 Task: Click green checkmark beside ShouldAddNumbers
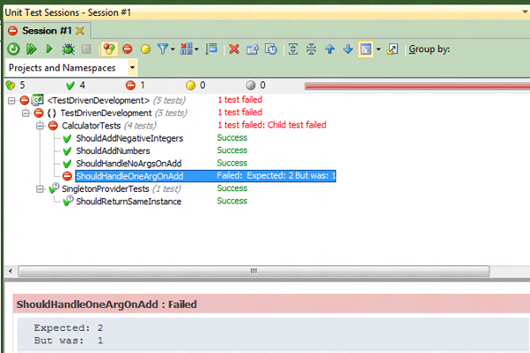(67, 151)
